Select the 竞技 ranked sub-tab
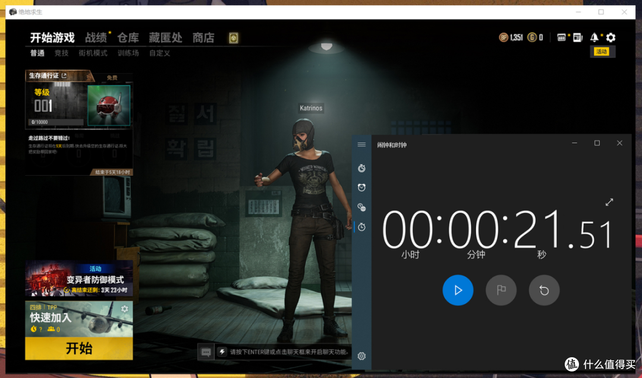The image size is (642, 378). click(x=61, y=53)
